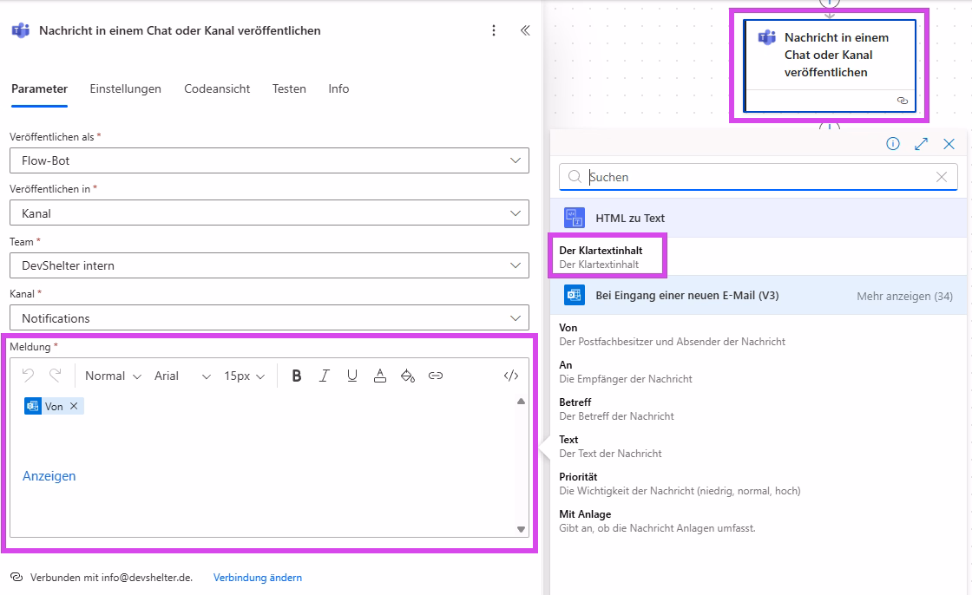
Task: Insert a hyperlink in the message
Action: pos(436,376)
